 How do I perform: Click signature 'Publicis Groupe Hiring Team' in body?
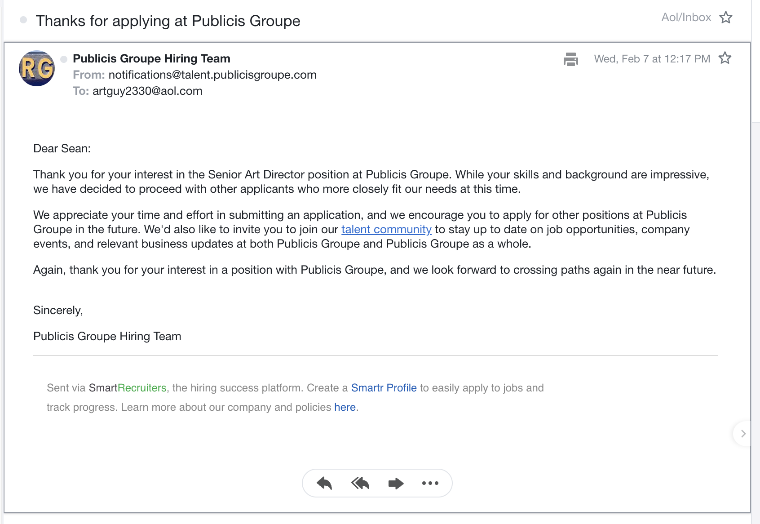[107, 337]
